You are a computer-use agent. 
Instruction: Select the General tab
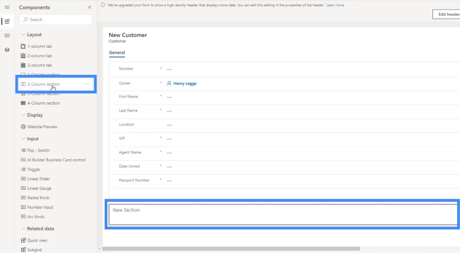pos(117,52)
